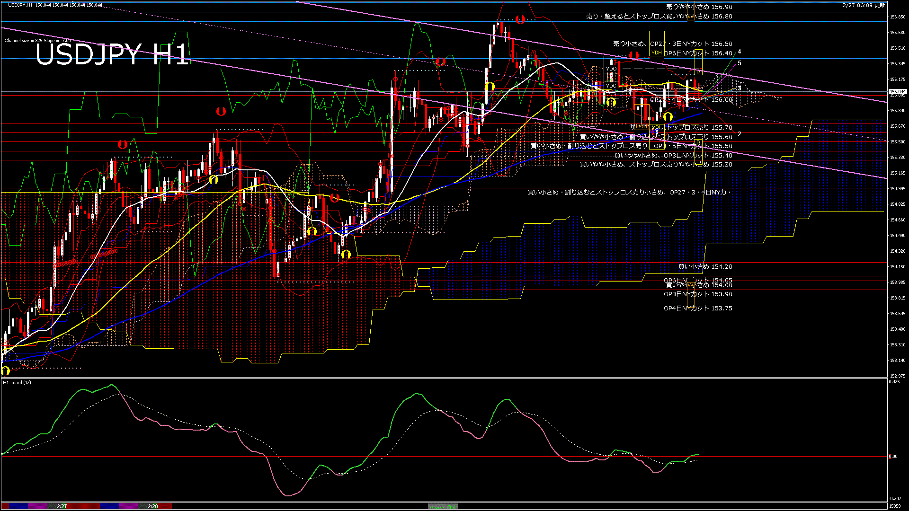Click the red sell icon near the 156.40 line

click(x=634, y=54)
